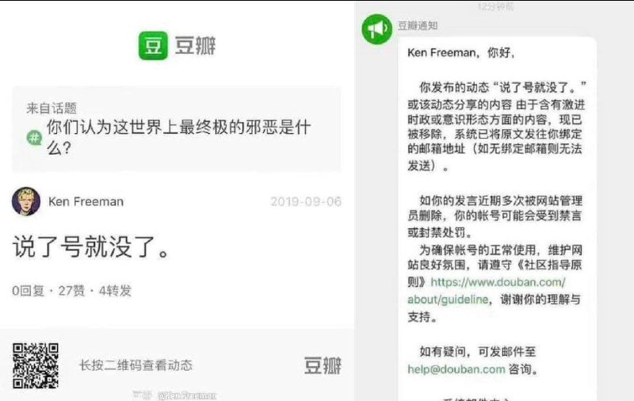Click the gray 豆瓣 watermark at bottom

323,365
